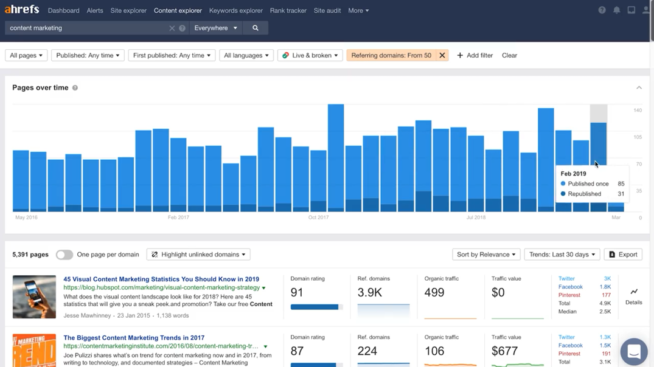Click Organic traffic 499 value
This screenshot has width=654, height=367.
(434, 292)
